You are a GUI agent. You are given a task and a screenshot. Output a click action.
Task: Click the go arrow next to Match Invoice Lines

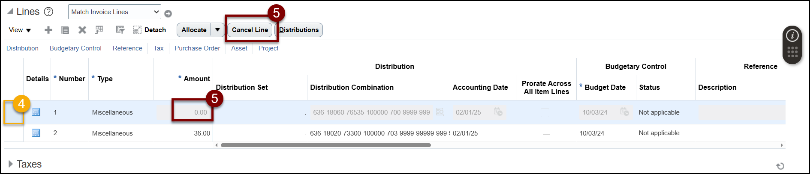tap(168, 14)
